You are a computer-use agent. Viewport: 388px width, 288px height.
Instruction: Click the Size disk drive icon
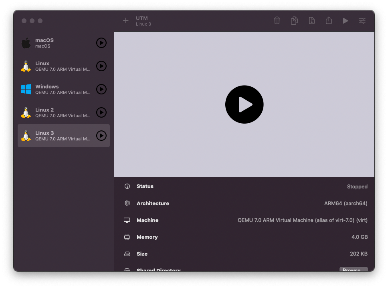click(127, 254)
